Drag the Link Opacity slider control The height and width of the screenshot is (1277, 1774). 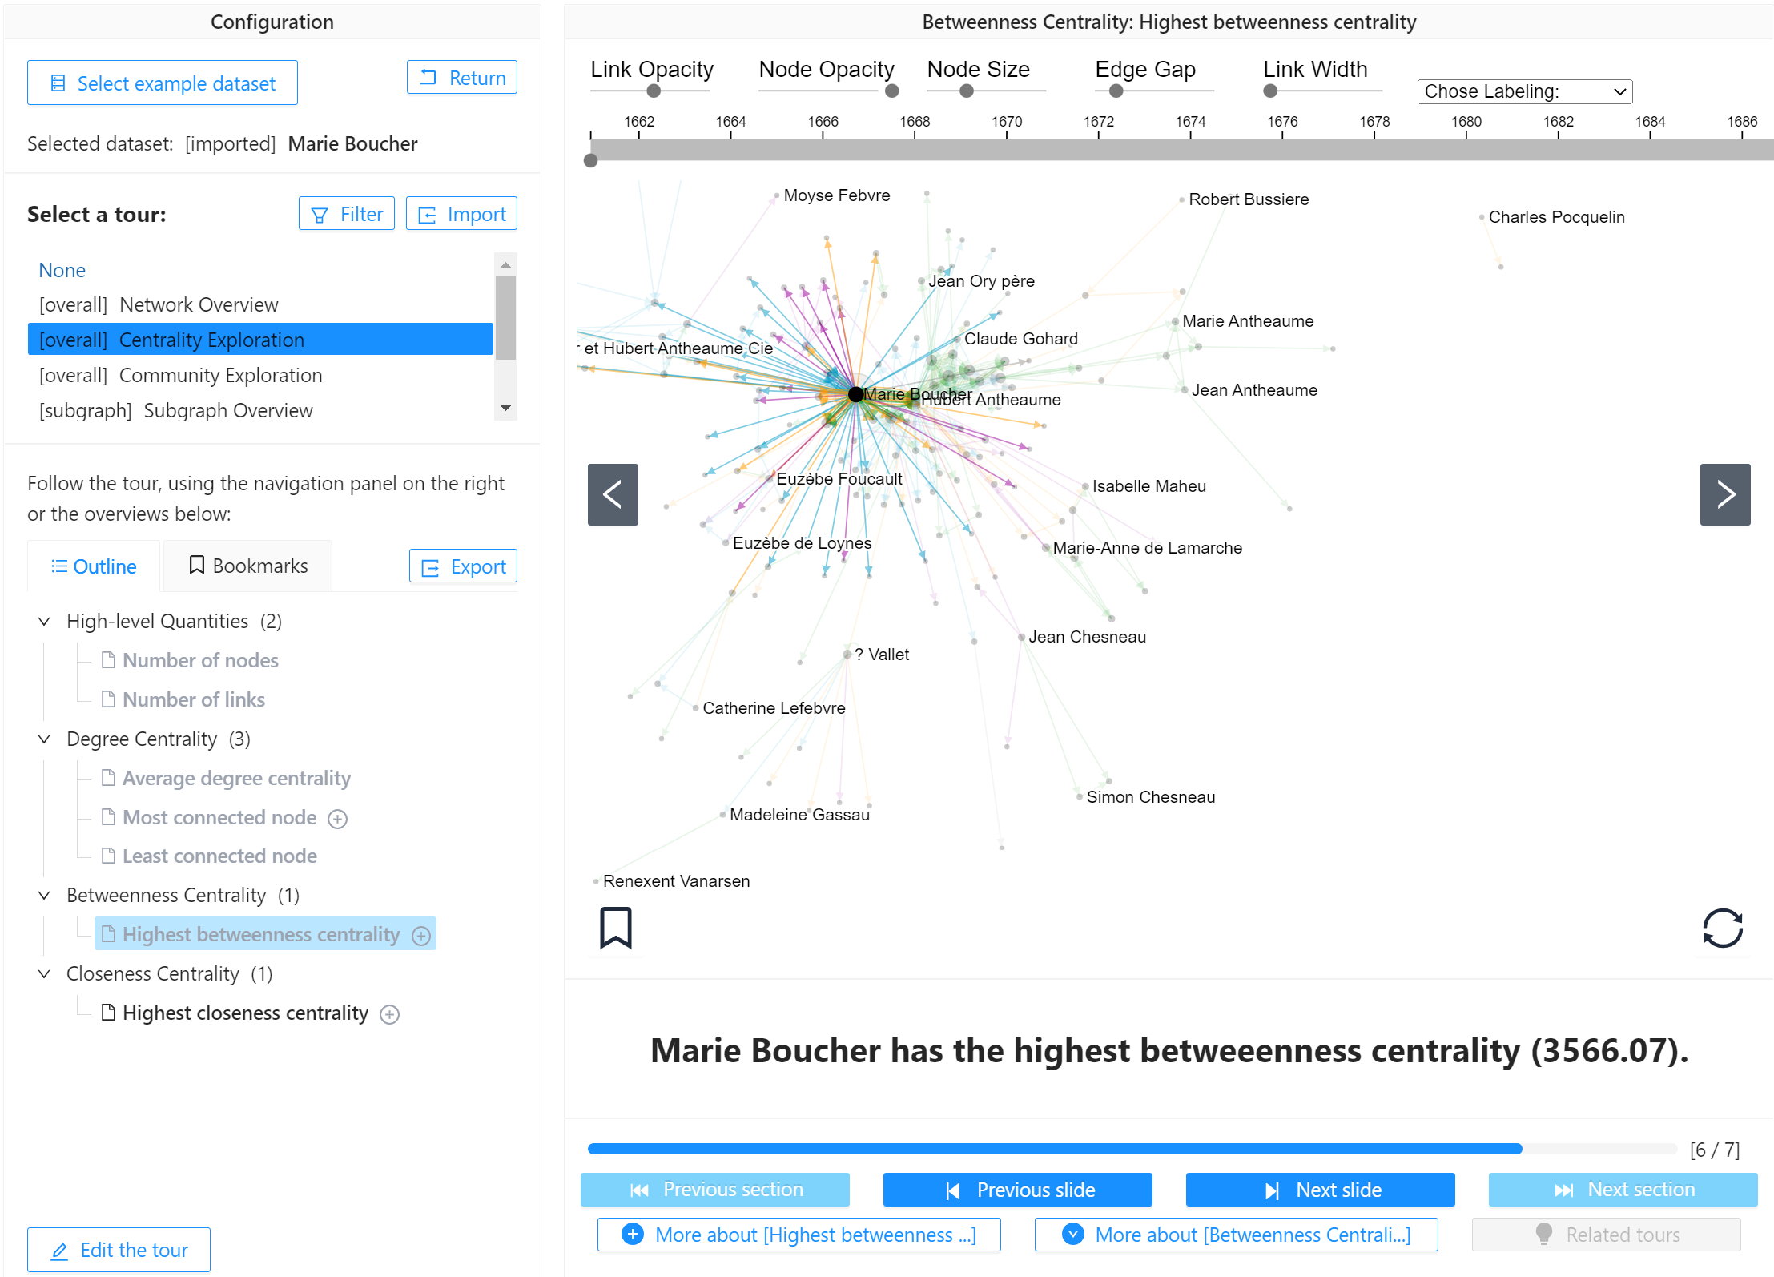649,92
